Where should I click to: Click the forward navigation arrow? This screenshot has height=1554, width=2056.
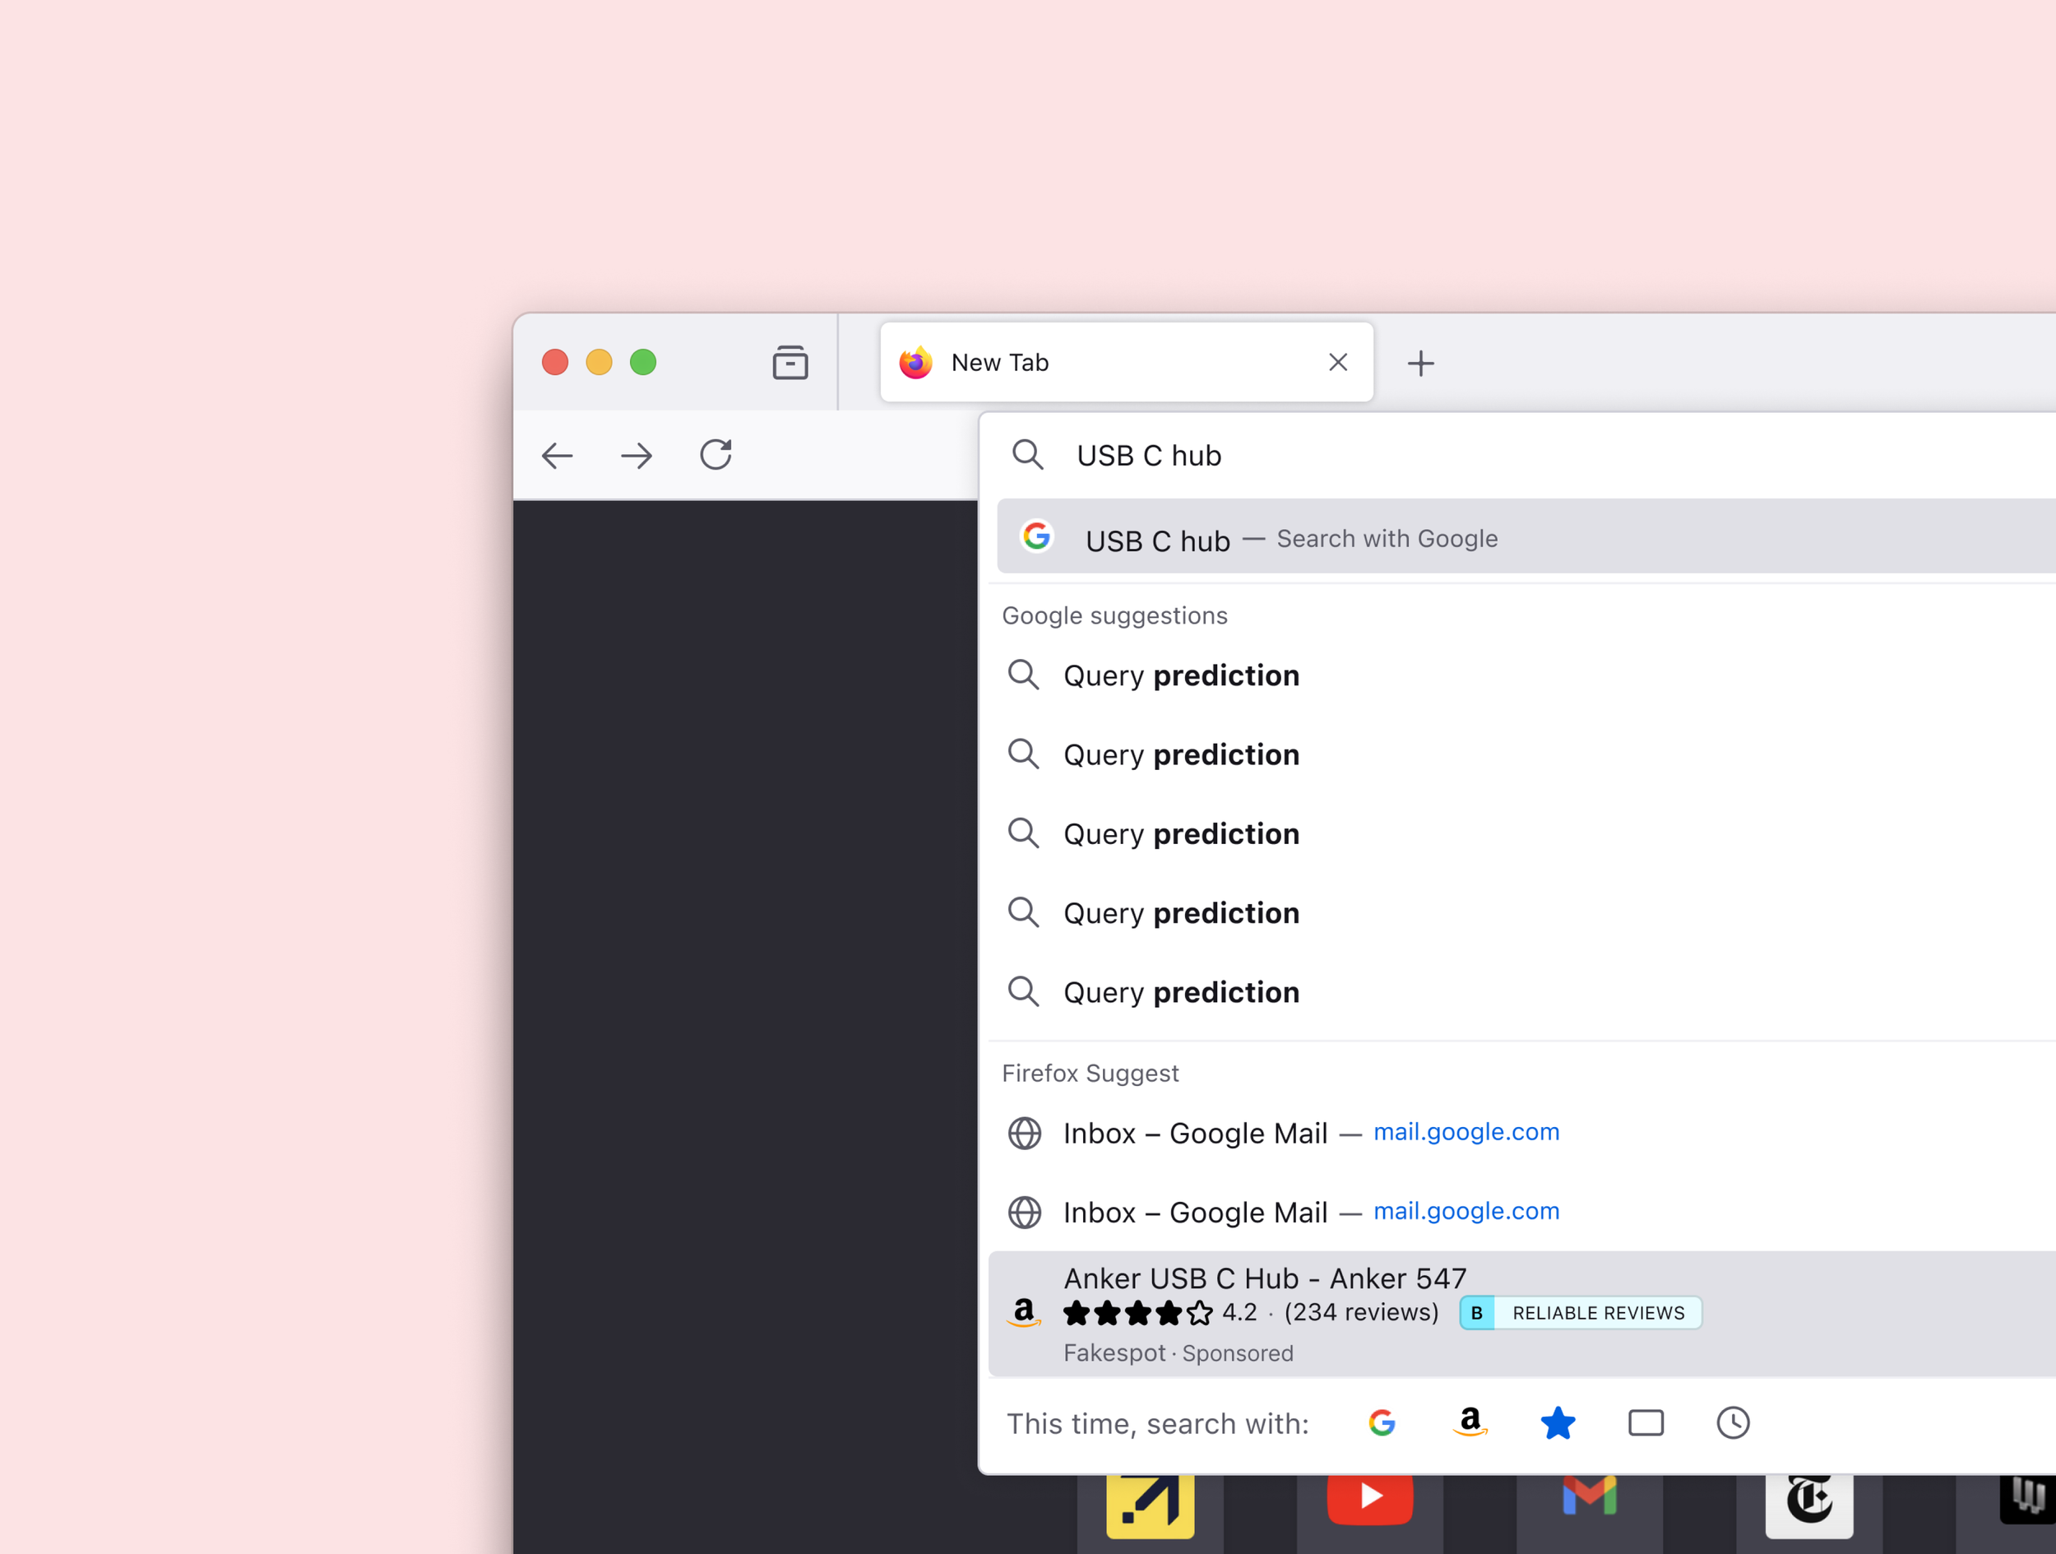tap(637, 456)
